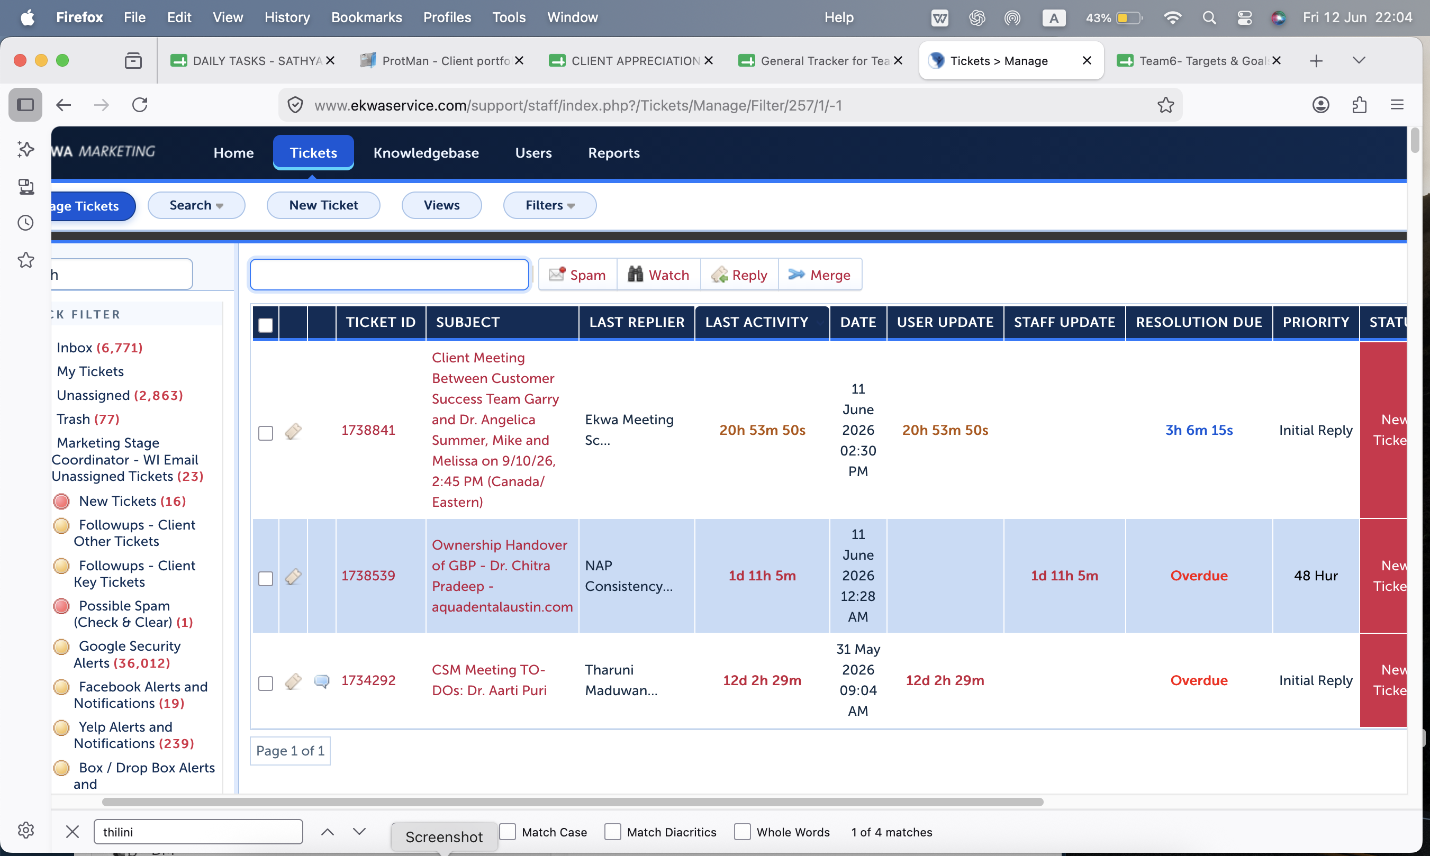This screenshot has height=856, width=1430.
Task: Check the box for ticket 1738539
Action: (x=265, y=579)
